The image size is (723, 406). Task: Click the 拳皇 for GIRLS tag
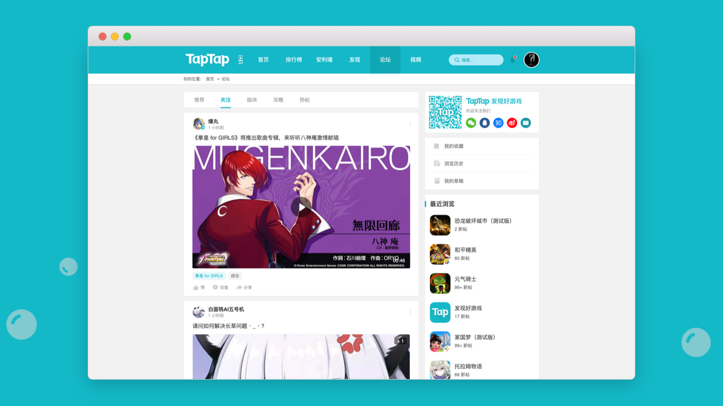click(209, 276)
